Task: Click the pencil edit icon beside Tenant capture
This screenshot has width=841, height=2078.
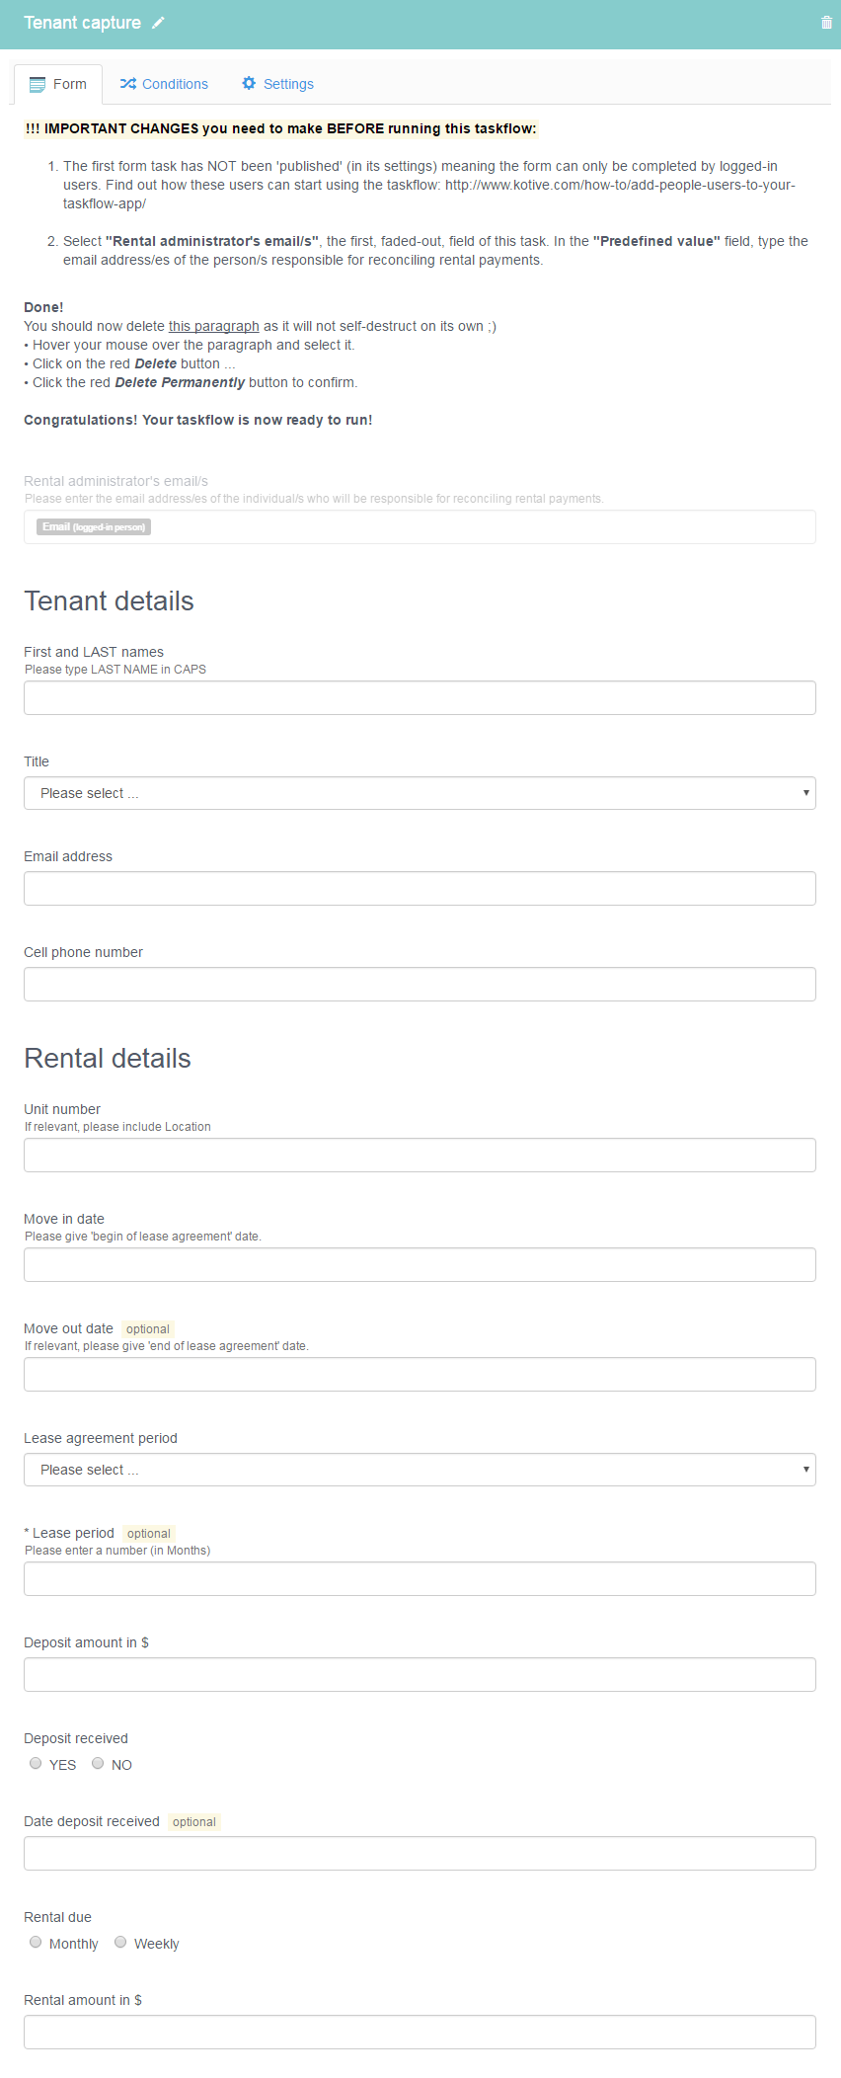Action: coord(158,23)
